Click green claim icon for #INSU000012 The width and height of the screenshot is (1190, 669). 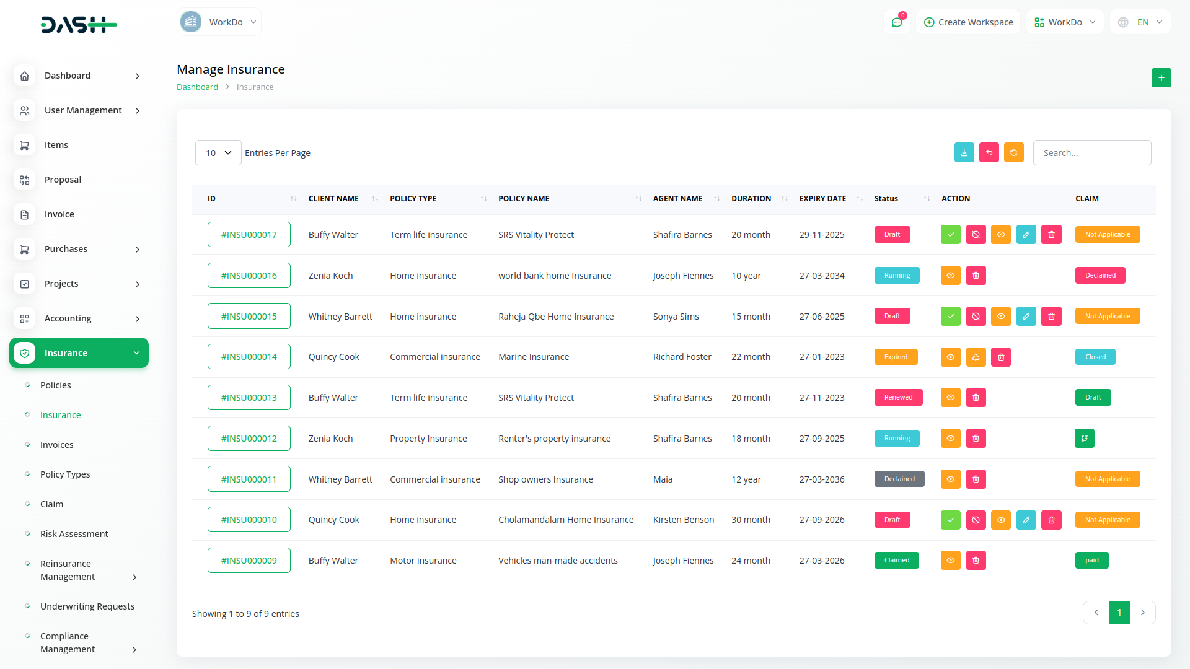point(1084,439)
